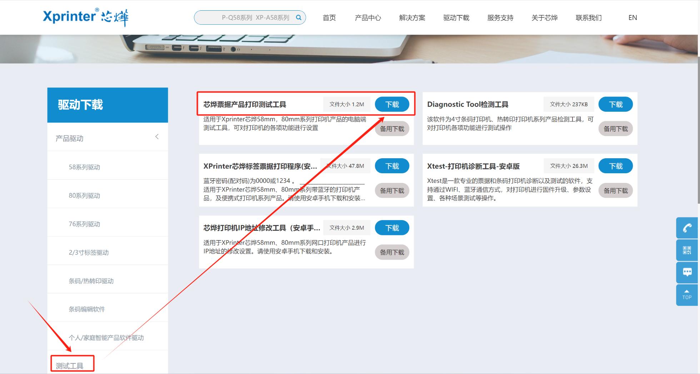Click the 文件大小 237KB label
This screenshot has height=374, width=700.
(569, 104)
